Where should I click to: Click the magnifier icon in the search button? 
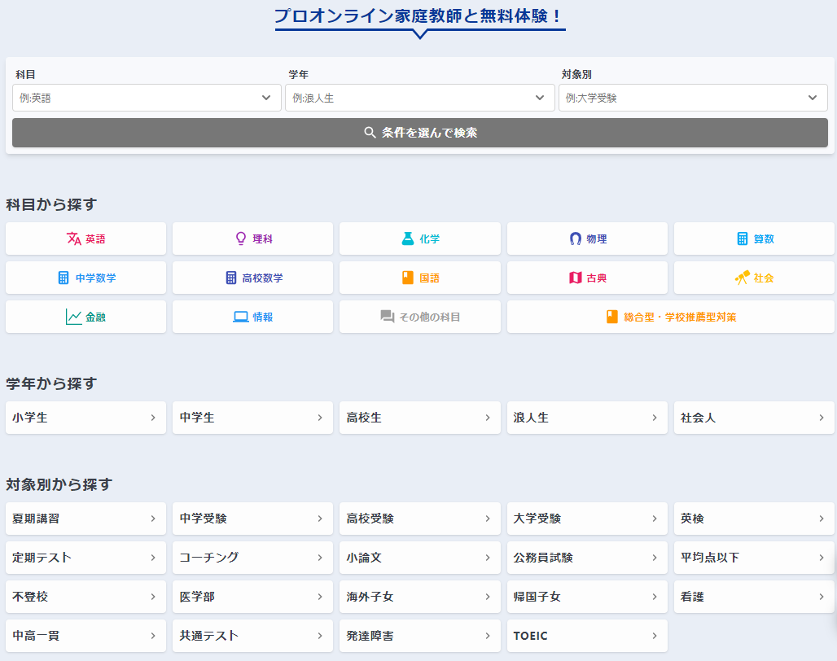point(370,132)
